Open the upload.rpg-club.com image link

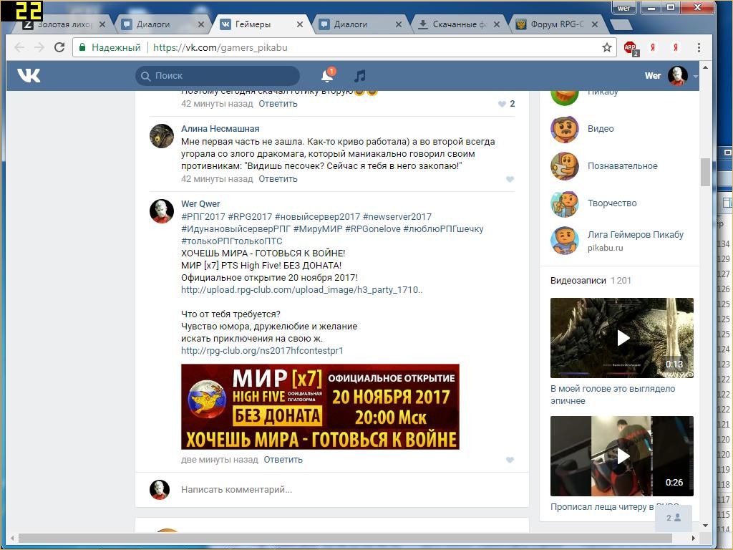click(x=302, y=290)
